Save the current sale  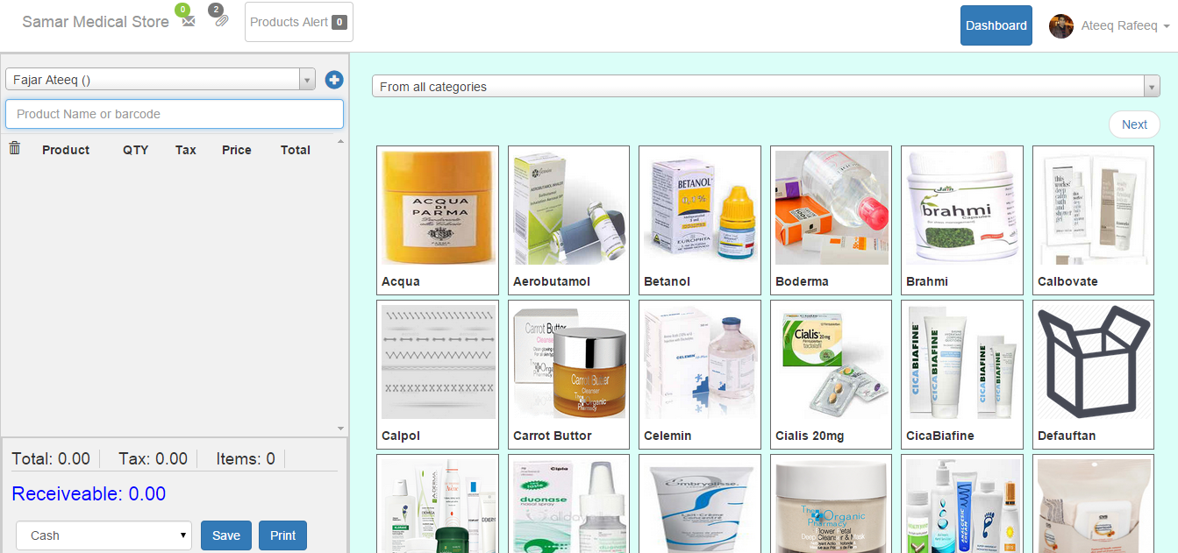tap(225, 535)
